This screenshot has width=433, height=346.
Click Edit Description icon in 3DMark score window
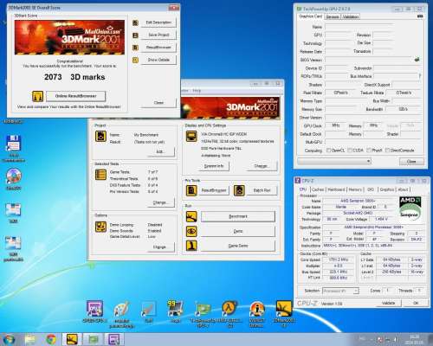tap(135, 22)
